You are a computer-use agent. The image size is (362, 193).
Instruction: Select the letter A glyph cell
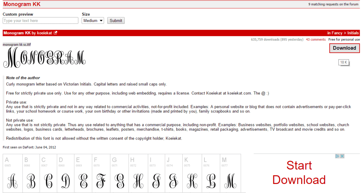click(13, 173)
